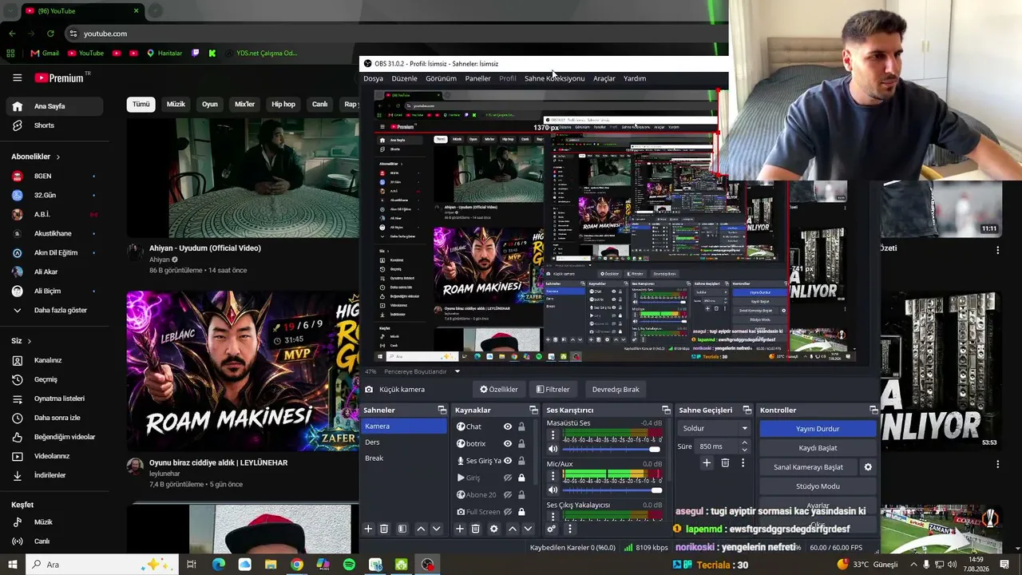The height and width of the screenshot is (575, 1022).
Task: Open preview scaling dropdown Pencereye Boyutlandır
Action: click(x=422, y=371)
